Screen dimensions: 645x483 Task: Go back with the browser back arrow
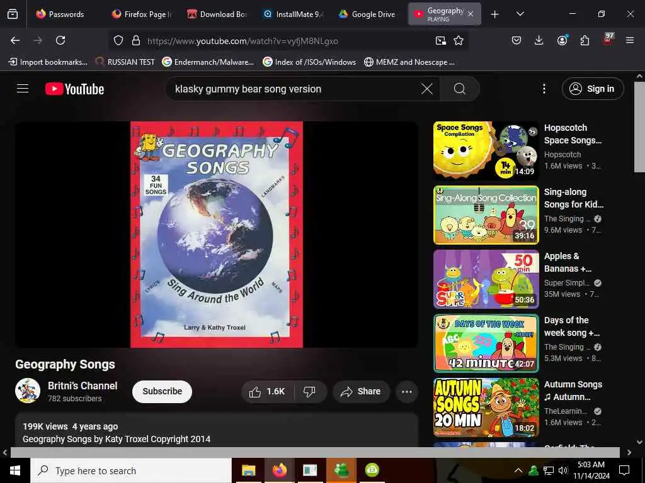[15, 40]
